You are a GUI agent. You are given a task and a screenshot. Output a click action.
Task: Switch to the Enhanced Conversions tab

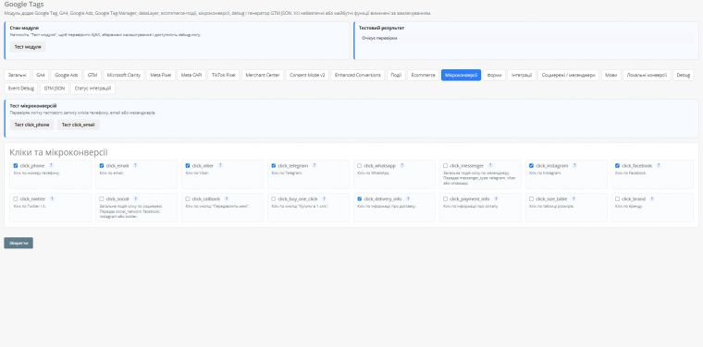tap(358, 75)
